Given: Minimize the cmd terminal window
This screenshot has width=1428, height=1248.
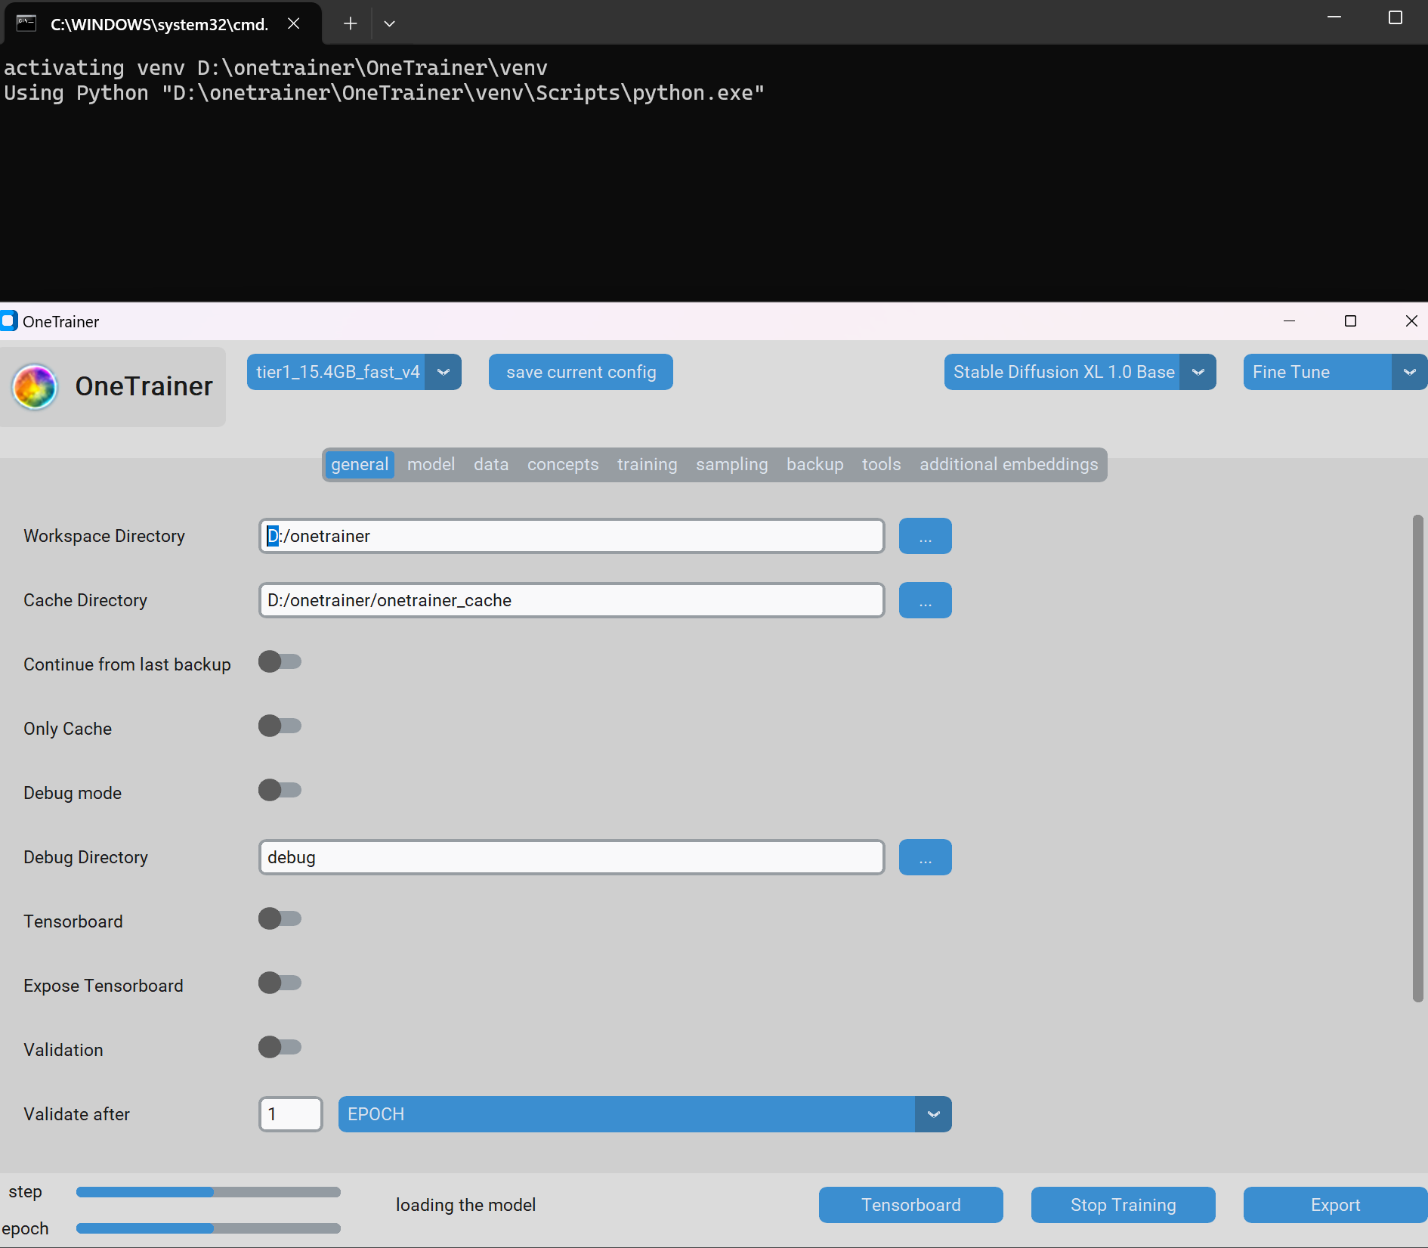Looking at the screenshot, I should pos(1334,17).
